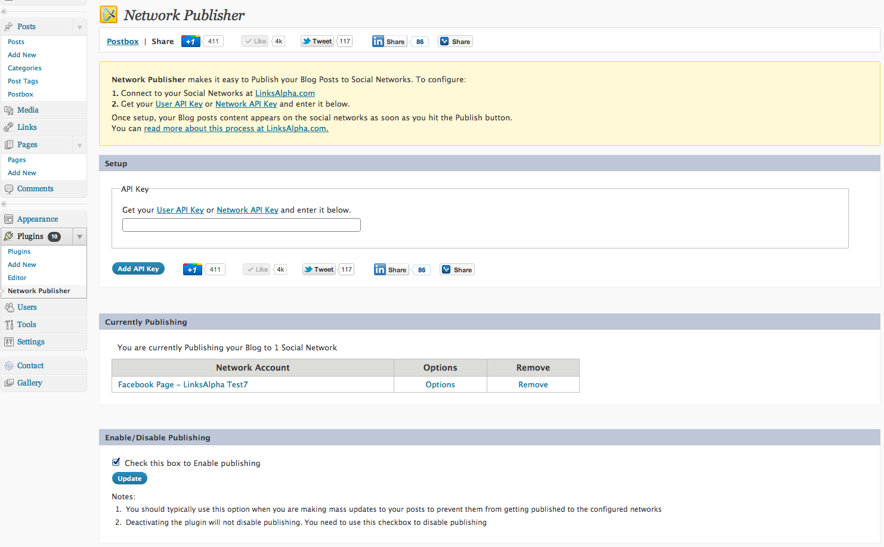The width and height of the screenshot is (884, 547).
Task: Open Editor under Plugins
Action: pos(17,278)
